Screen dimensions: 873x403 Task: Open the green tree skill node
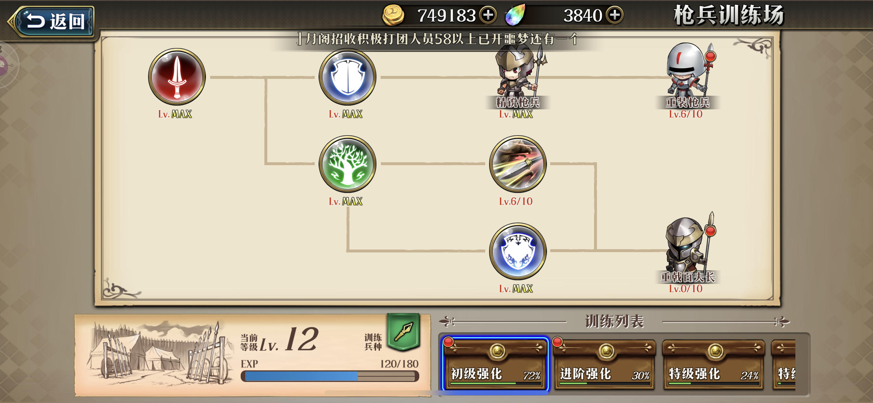point(348,164)
